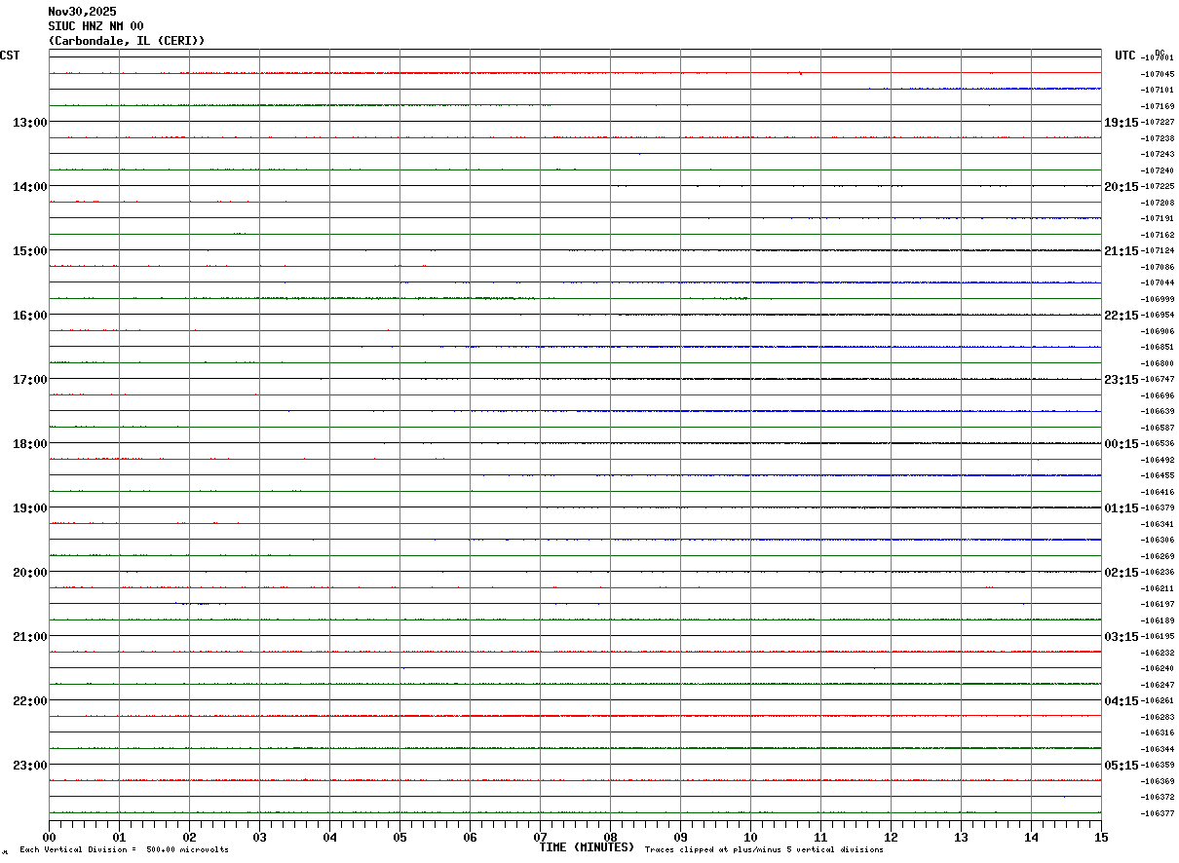1179x863 pixels.
Task: Select the UTC timezone label
Action: [1125, 56]
